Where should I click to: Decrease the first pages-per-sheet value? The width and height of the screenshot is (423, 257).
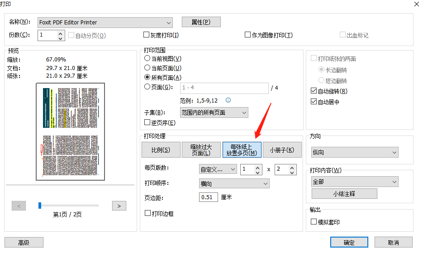tap(257, 172)
